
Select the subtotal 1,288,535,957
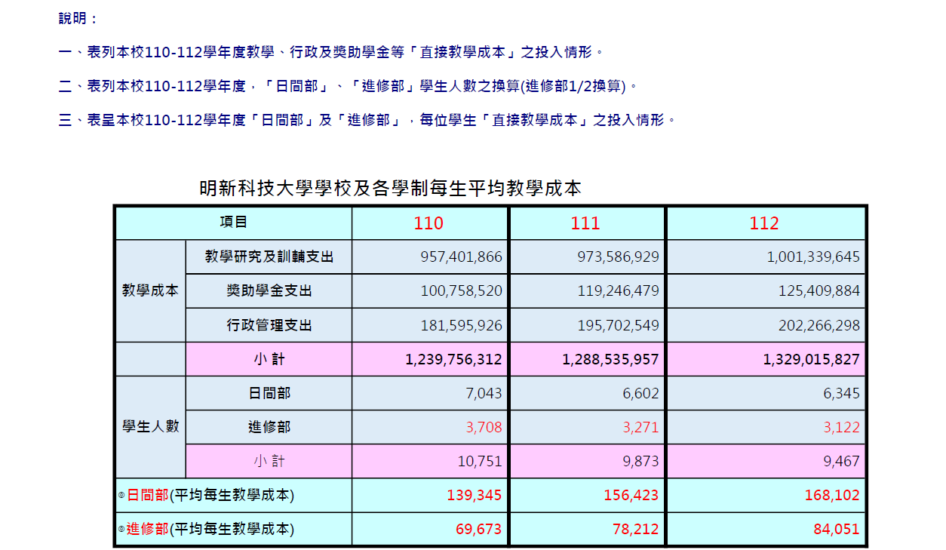(x=610, y=360)
